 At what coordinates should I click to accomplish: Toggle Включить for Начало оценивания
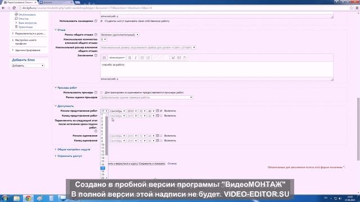point(161,136)
